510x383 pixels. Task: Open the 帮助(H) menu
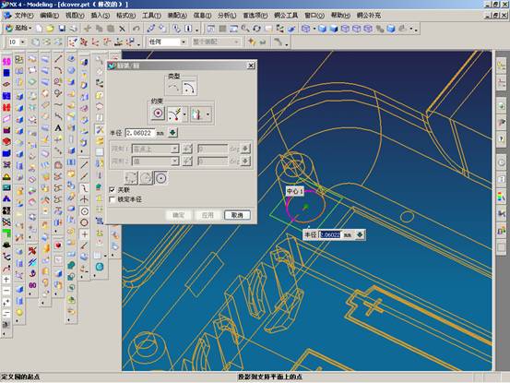click(x=340, y=16)
